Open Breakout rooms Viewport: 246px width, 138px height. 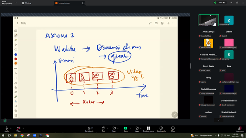tap(149, 129)
